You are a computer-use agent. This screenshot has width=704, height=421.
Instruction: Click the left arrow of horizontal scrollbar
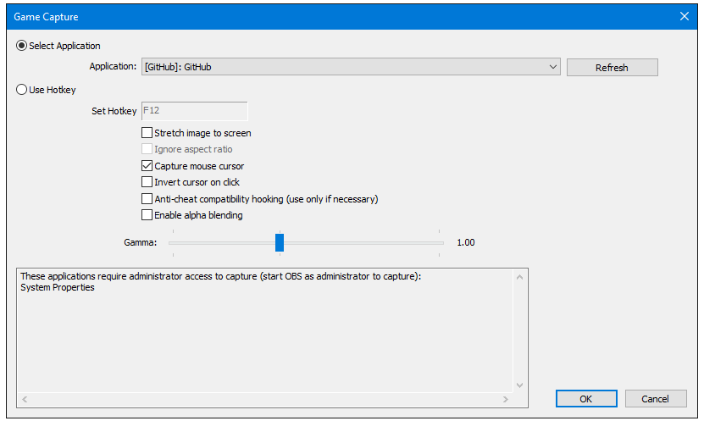coord(25,399)
